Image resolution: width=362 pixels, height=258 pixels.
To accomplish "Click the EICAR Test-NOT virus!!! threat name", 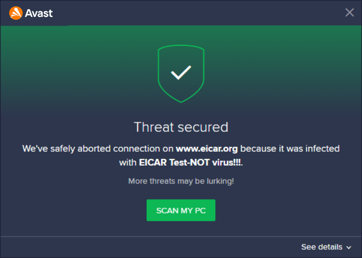I will pos(190,163).
